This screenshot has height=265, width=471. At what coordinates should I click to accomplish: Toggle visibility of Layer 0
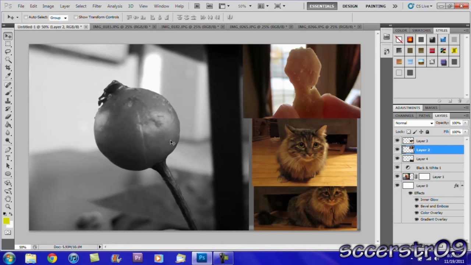[x=397, y=185]
